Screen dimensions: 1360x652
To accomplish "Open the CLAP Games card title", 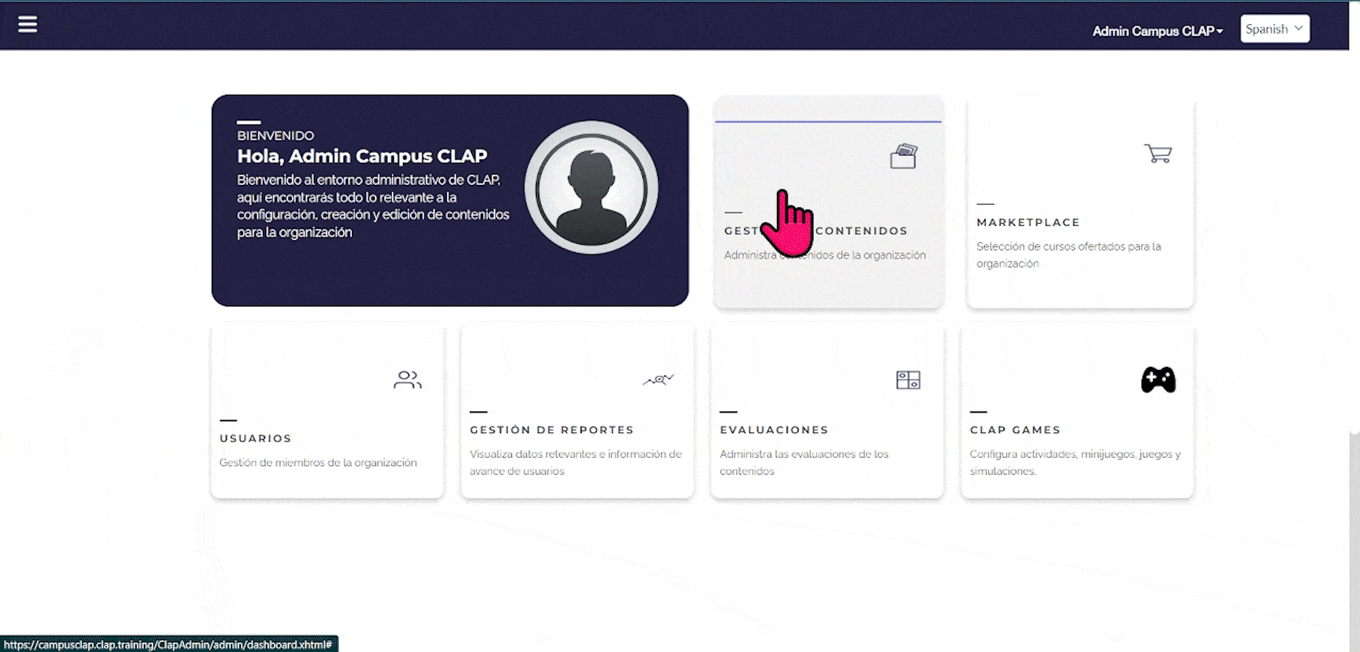I will (x=1015, y=430).
